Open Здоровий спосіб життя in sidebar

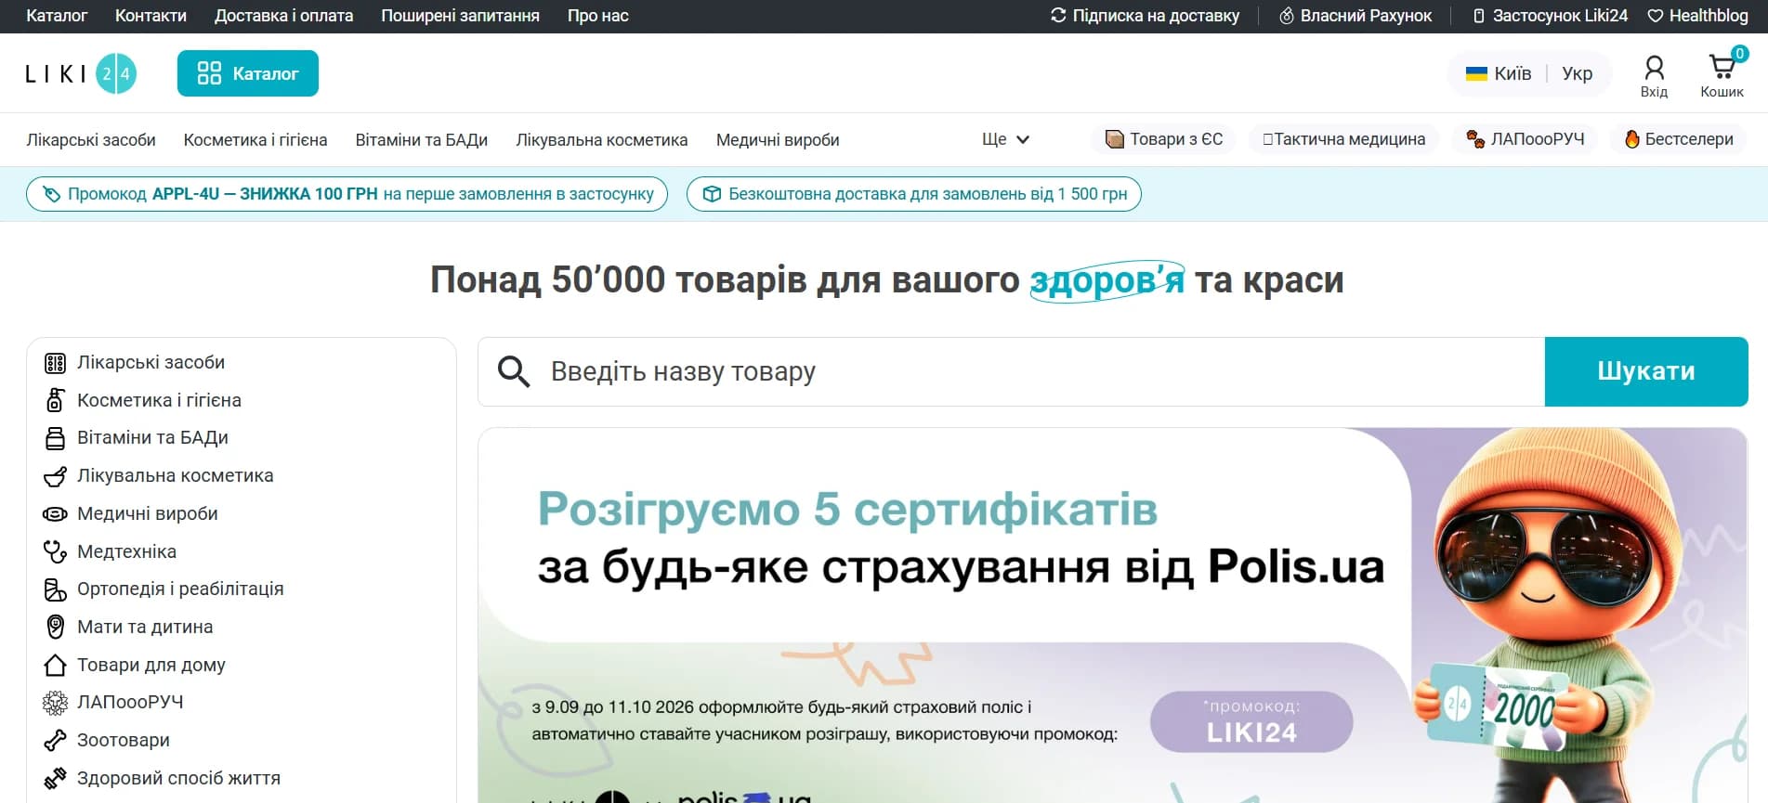click(178, 778)
